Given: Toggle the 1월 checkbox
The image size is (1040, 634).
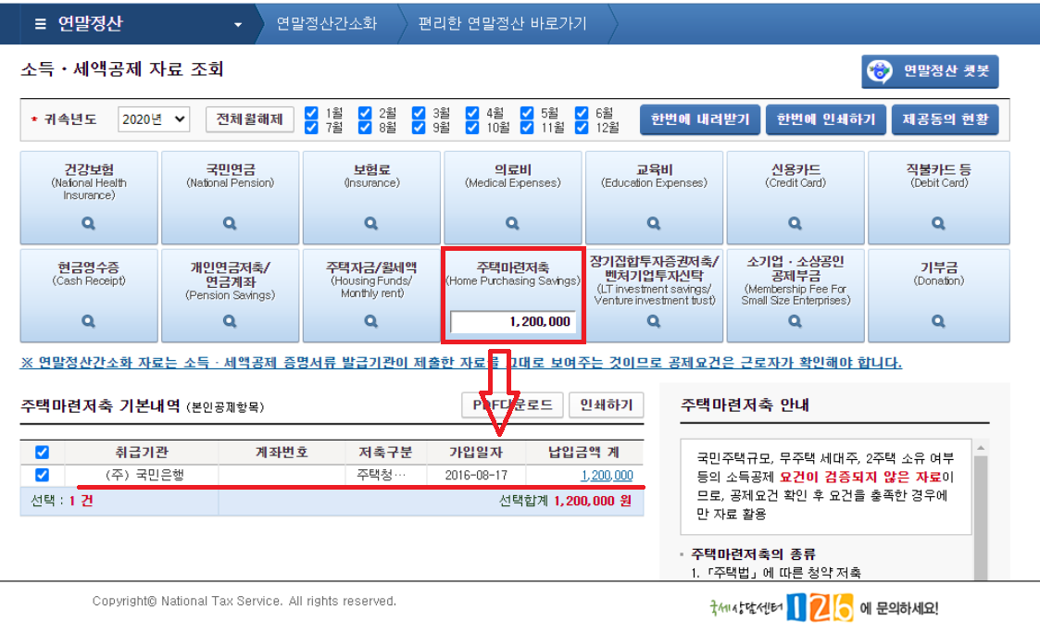Looking at the screenshot, I should click(x=311, y=113).
